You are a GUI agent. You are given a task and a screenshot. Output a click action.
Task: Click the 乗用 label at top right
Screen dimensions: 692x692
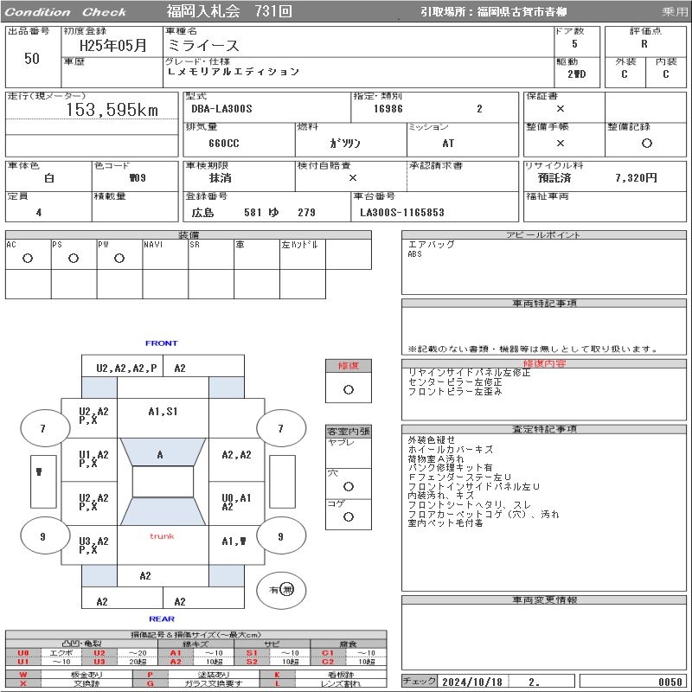[675, 11]
